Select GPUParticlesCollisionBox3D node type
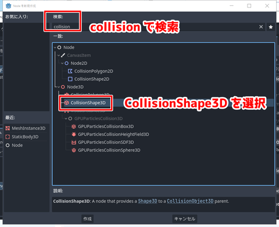The height and width of the screenshot is (227, 279). pos(106,127)
